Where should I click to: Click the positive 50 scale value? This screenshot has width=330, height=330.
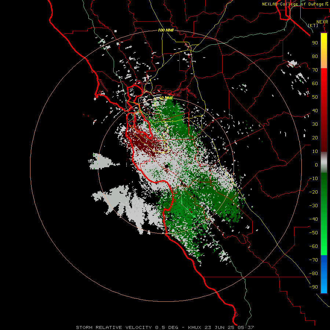315,97
